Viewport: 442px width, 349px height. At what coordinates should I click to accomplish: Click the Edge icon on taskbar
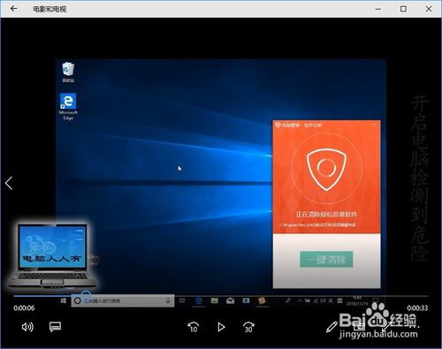tap(199, 300)
